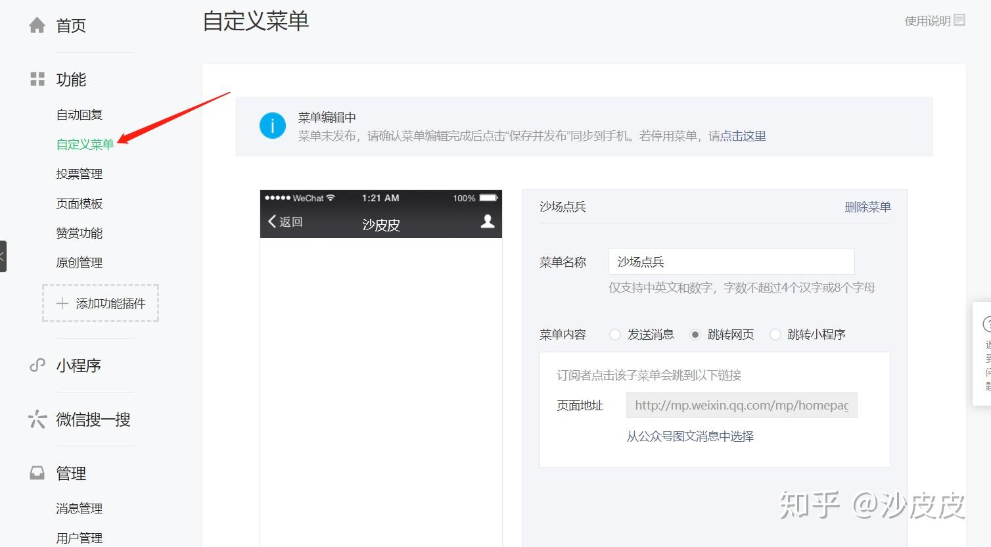Screen dimensions: 991x547
Task: Open 用户管理 in the sidebar
Action: pos(80,538)
